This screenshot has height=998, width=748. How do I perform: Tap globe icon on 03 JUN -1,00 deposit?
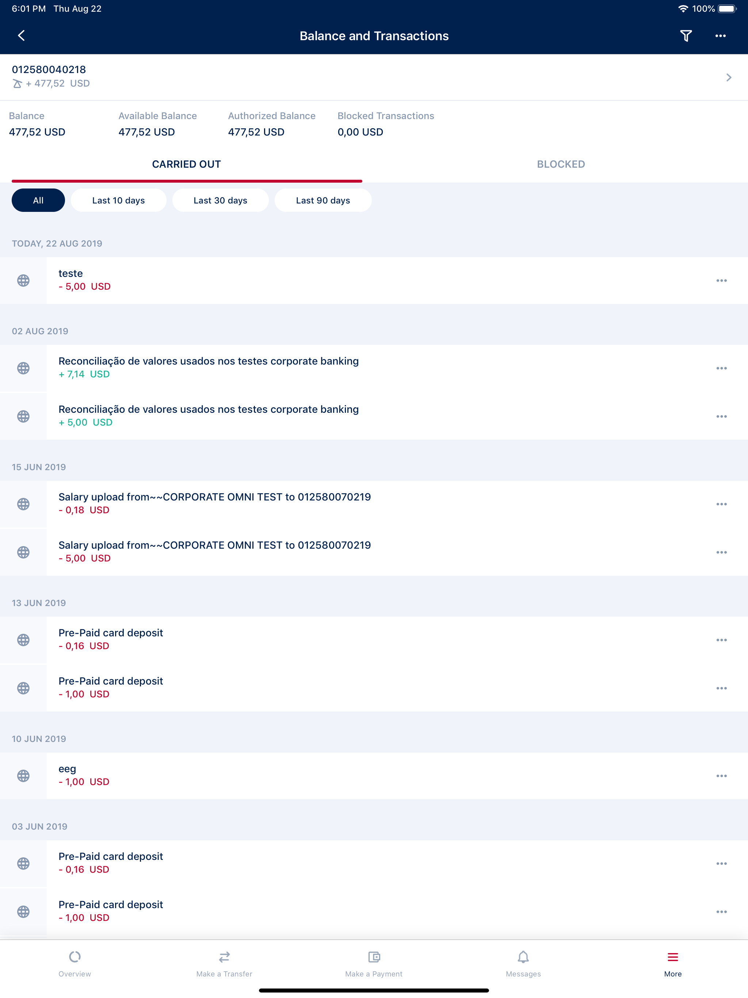coord(23,912)
